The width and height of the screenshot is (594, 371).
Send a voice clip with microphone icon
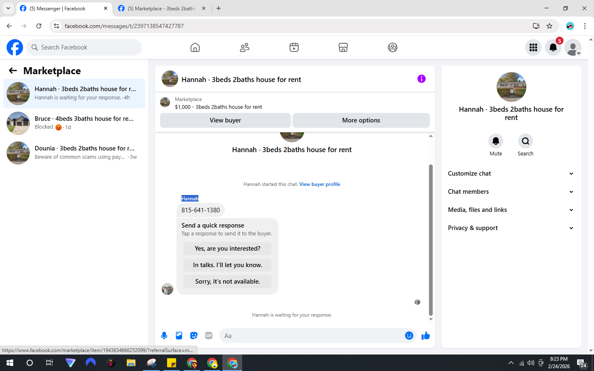coord(164,336)
